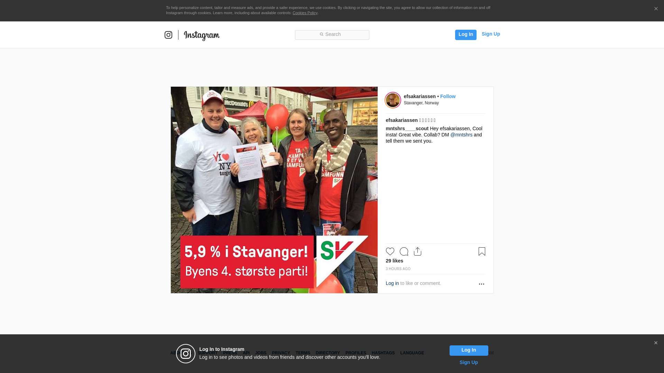The height and width of the screenshot is (373, 664).
Task: Dismiss the cookie notice banner
Action: point(656,9)
